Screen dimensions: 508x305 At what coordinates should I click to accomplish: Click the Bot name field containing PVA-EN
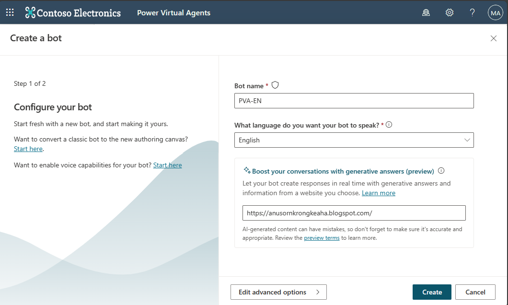pyautogui.click(x=354, y=101)
